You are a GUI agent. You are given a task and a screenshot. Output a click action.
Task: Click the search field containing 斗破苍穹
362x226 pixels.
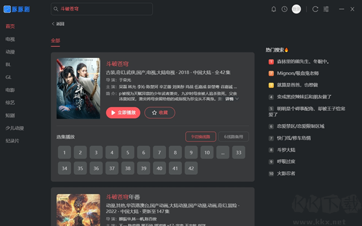[101, 9]
